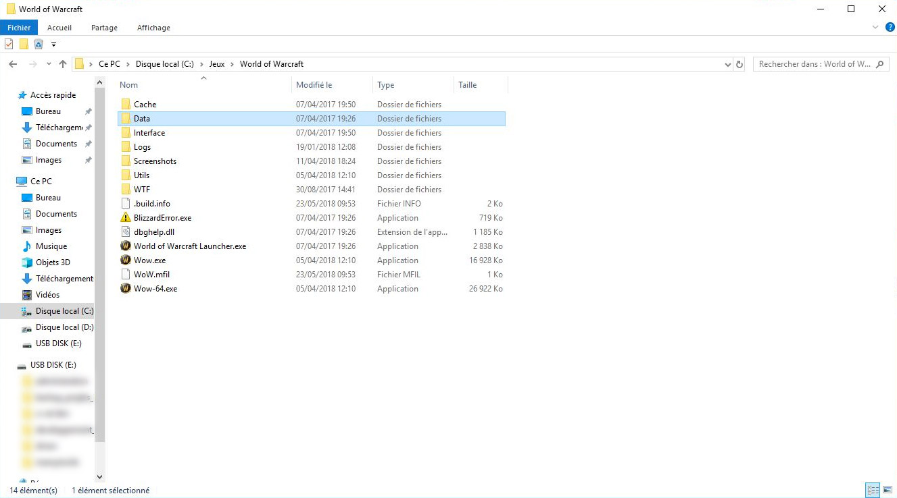This screenshot has width=897, height=498.
Task: Click the New folder icon in quick access toolbar
Action: (24, 45)
